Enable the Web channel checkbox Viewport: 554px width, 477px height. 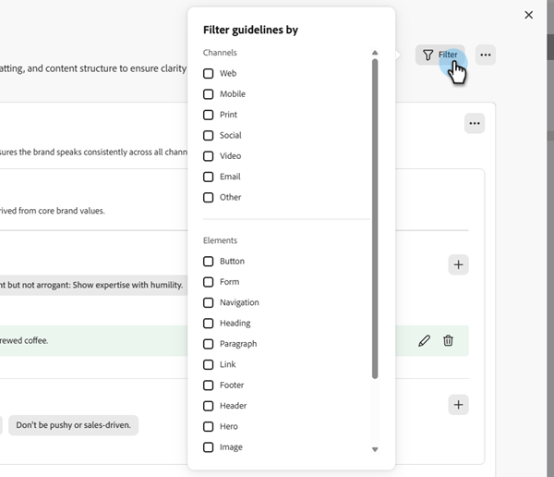point(209,73)
